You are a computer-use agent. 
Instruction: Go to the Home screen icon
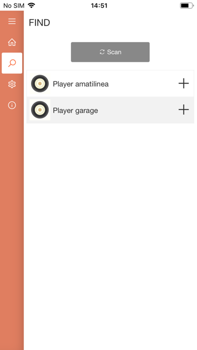click(12, 42)
